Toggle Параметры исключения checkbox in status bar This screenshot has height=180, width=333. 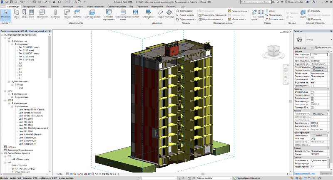pyautogui.click(x=235, y=178)
